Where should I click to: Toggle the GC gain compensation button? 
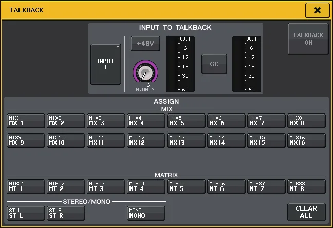point(214,64)
